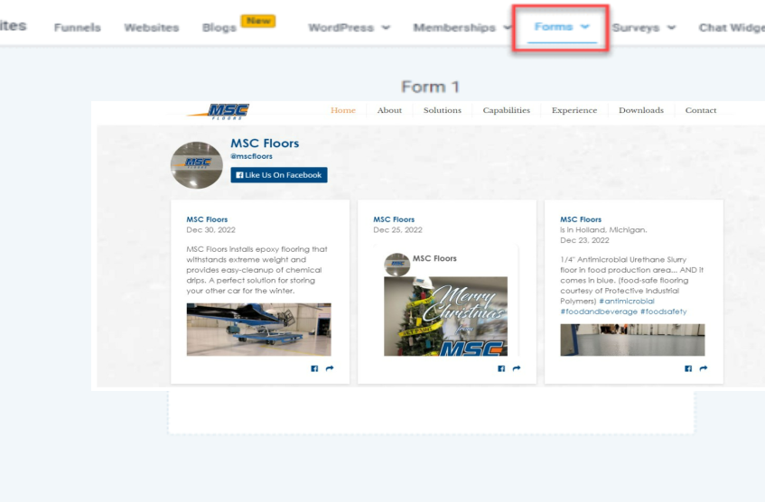The width and height of the screenshot is (765, 502).
Task: Open the hangar floor photo in Dec 30 post
Action: [x=258, y=330]
